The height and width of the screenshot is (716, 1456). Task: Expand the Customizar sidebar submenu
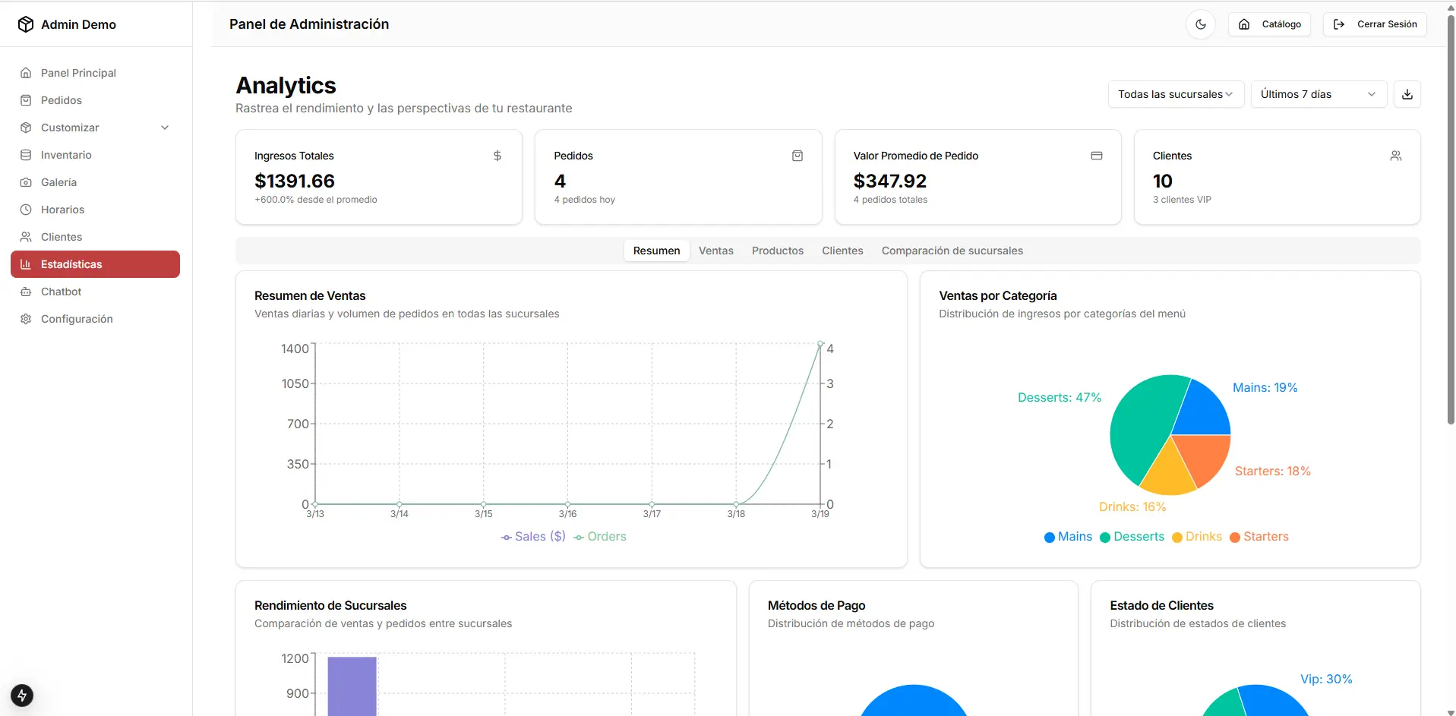click(165, 128)
